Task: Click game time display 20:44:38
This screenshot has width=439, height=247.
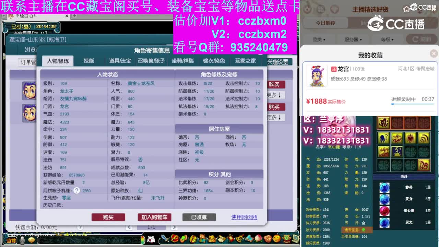Action: pyautogui.click(x=46, y=26)
